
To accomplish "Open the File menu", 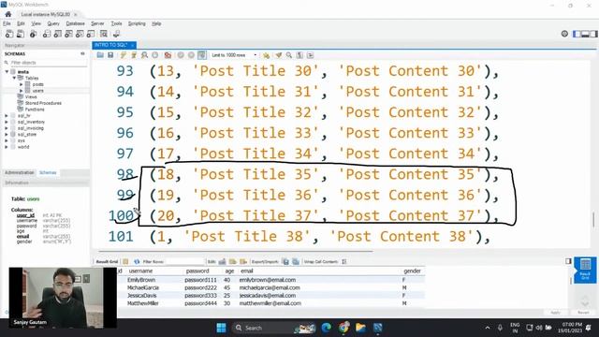I will click(x=7, y=23).
